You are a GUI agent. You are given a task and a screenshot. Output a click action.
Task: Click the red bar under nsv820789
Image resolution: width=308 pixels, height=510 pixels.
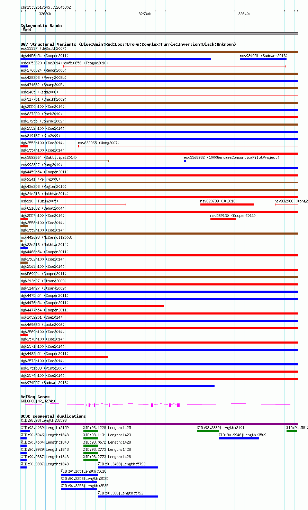point(227,204)
